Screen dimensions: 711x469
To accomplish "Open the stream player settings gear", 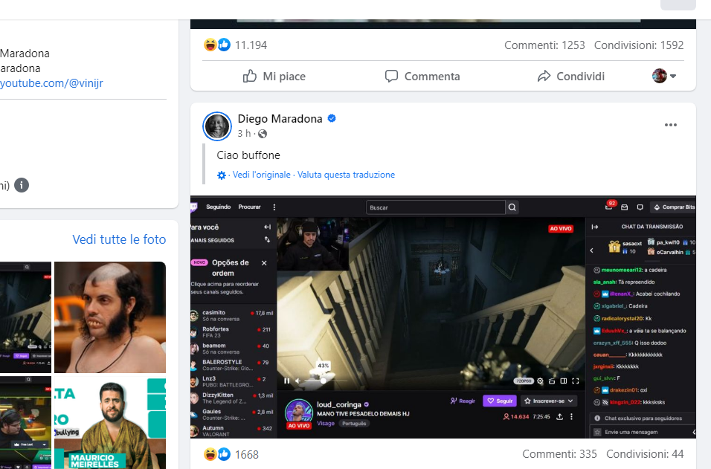I will 540,381.
